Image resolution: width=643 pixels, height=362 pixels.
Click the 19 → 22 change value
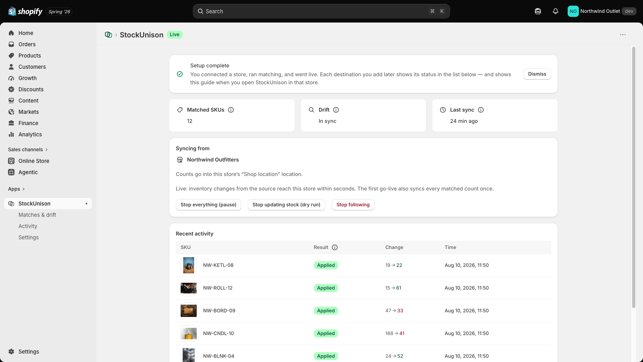point(394,265)
